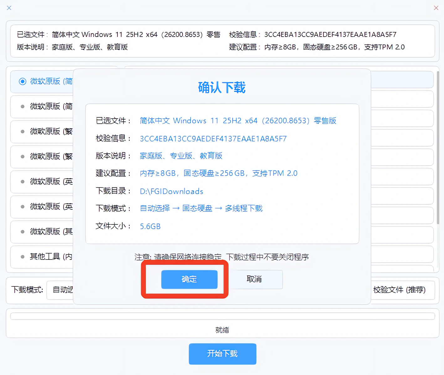Click the 文件大小 label in the dialog
Screen dimensions: 444x375
tap(113, 226)
